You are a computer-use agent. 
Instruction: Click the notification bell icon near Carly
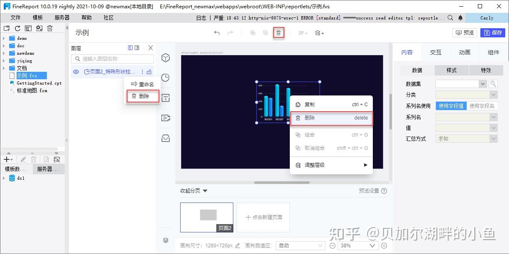[460, 18]
